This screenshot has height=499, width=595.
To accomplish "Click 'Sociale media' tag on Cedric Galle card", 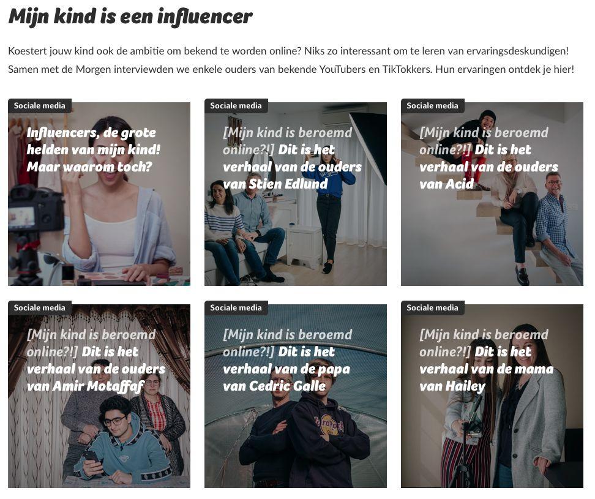I will (x=236, y=308).
